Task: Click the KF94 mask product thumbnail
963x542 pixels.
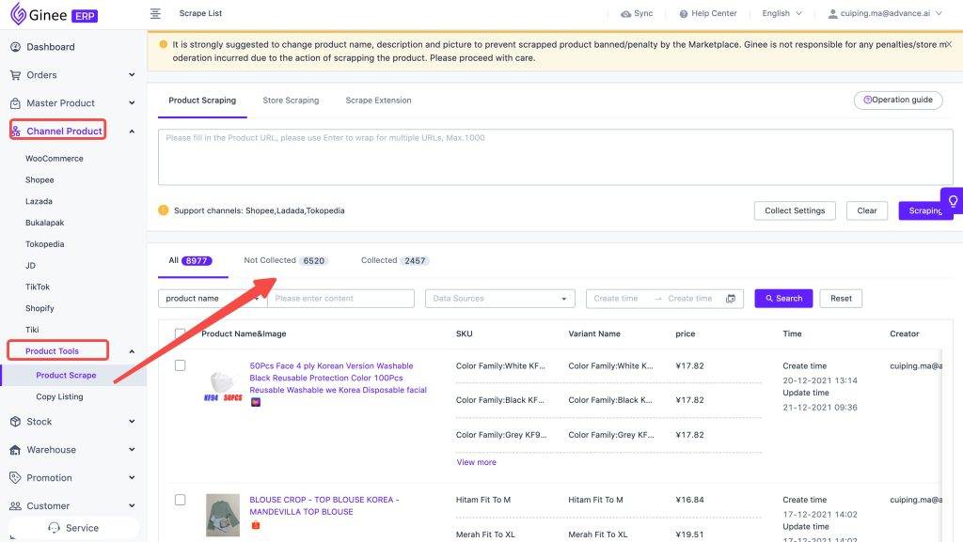Action: point(222,386)
